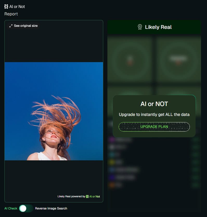Image resolution: width=207 pixels, height=217 pixels.
Task: Click the blurred teal icon in results list
Action: [x=112, y=154]
